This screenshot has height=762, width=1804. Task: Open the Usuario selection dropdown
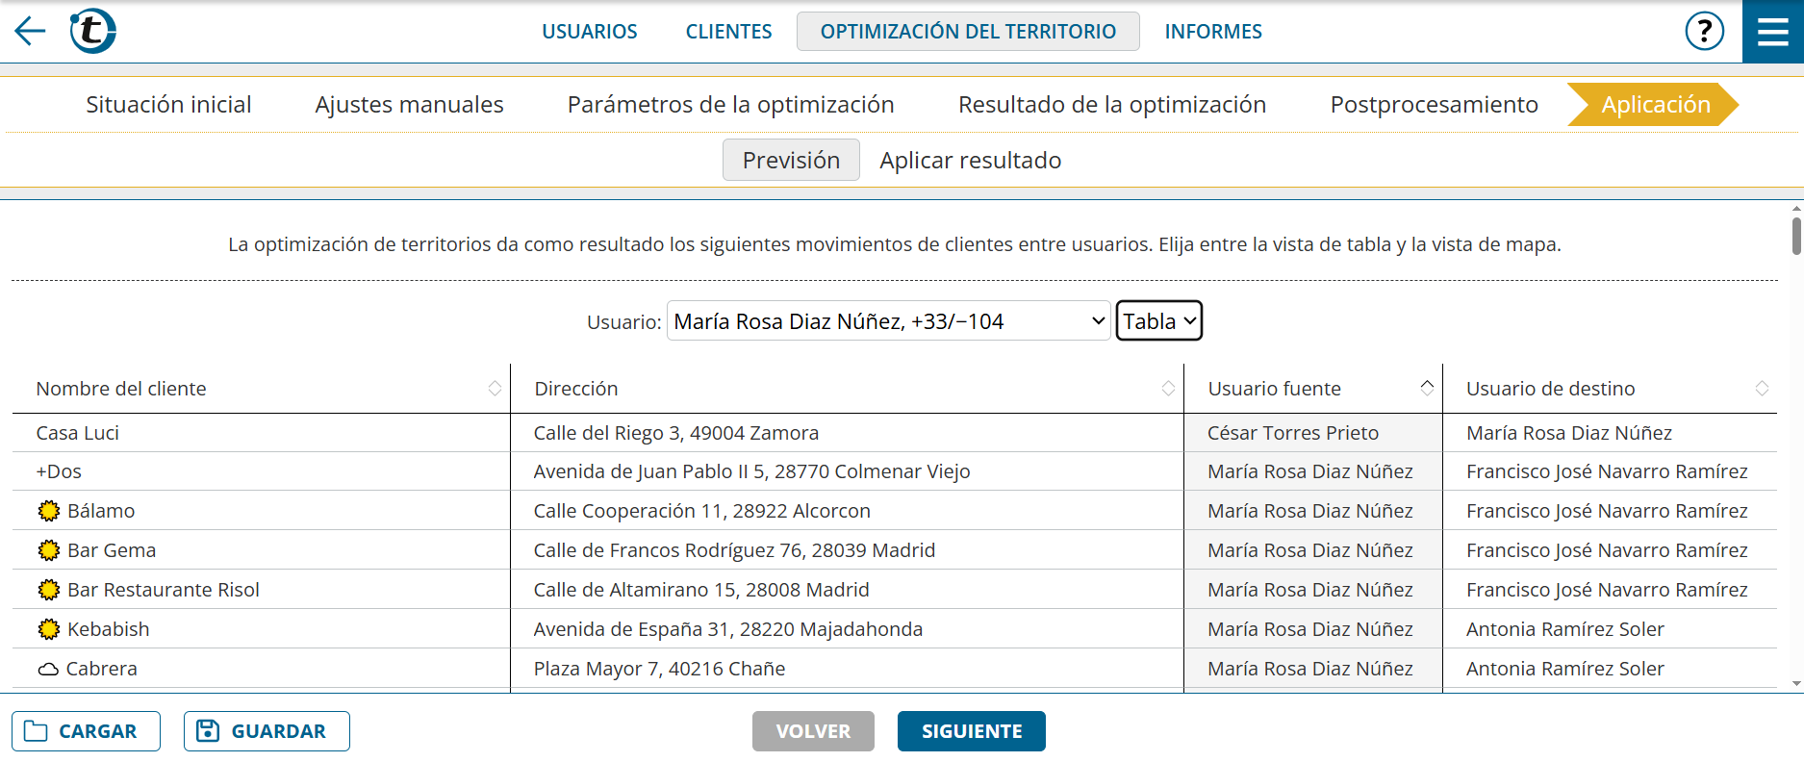tap(887, 321)
